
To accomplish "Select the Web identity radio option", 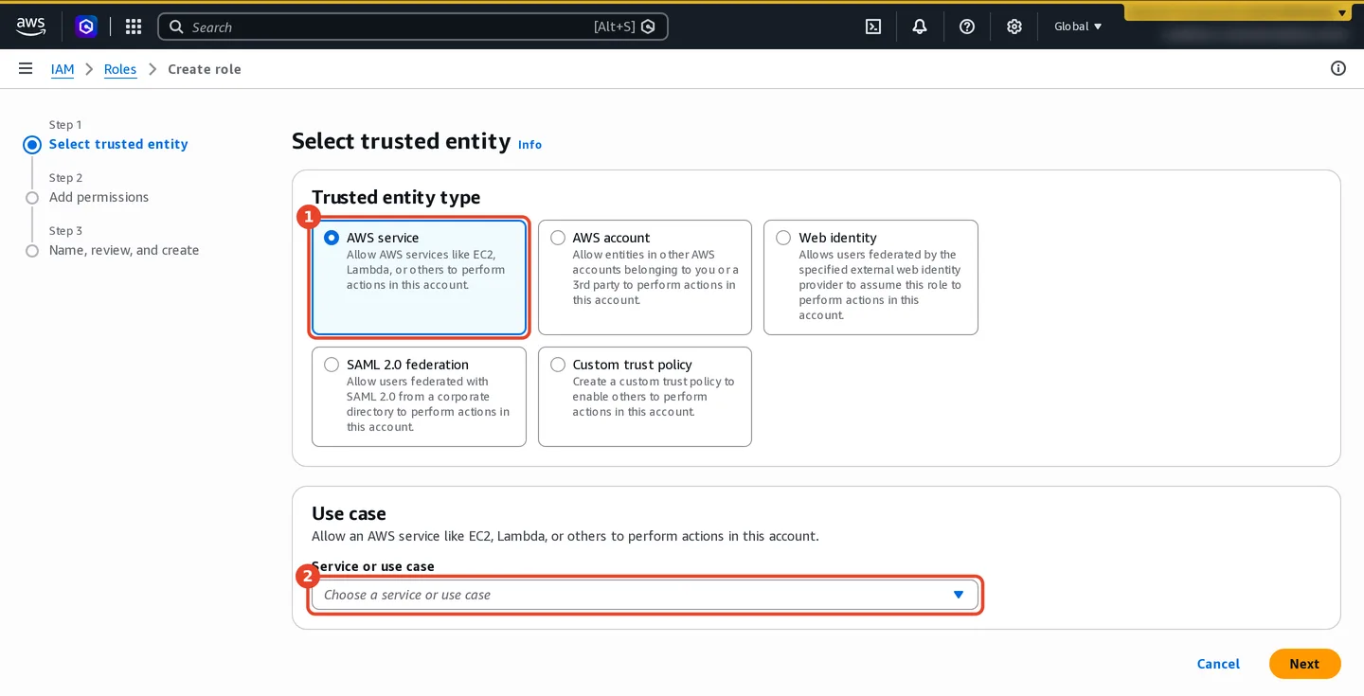I will click(x=783, y=238).
